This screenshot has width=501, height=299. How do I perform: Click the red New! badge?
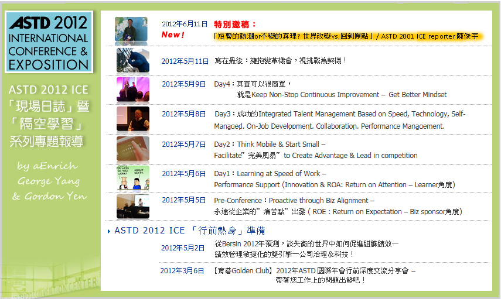click(173, 35)
